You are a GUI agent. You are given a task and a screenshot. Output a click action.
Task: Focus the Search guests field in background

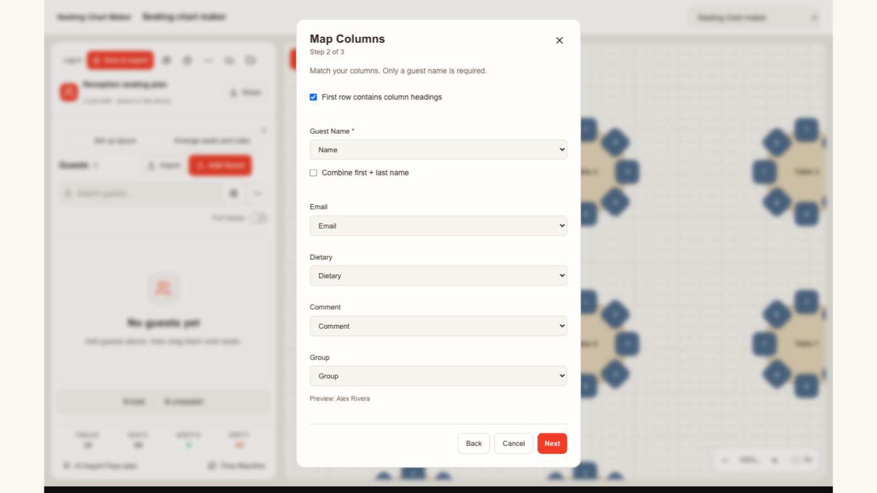click(142, 193)
